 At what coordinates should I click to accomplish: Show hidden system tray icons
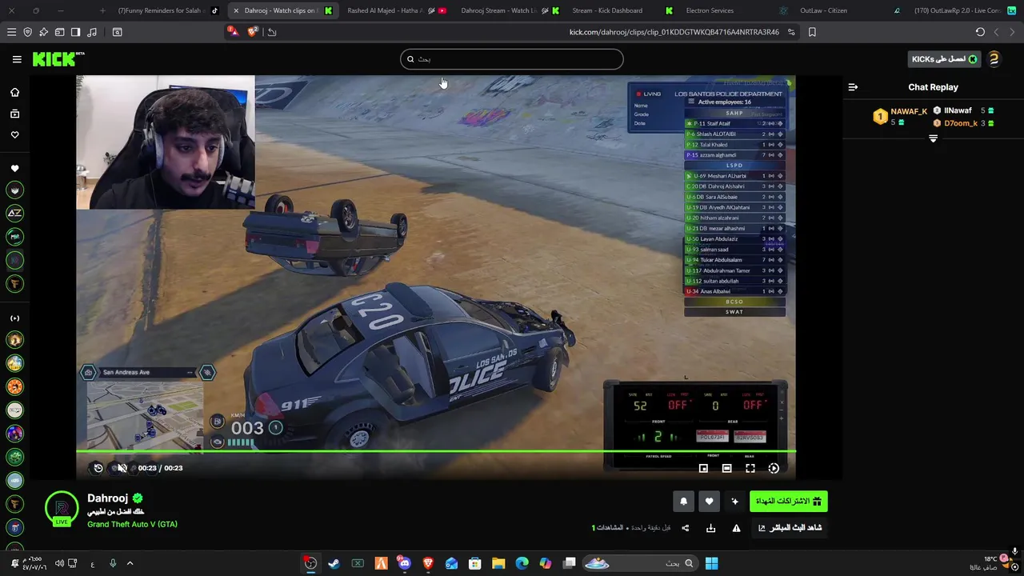[130, 563]
